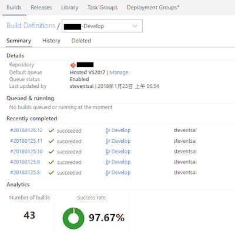The width and height of the screenshot is (235, 233).
Task: Click the 'No builds queued or running' message
Action: pos(61,107)
